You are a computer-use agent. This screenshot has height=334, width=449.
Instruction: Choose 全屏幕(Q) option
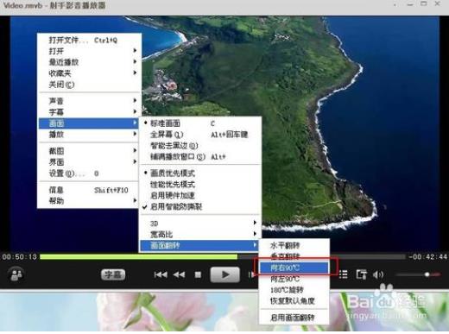[200, 135]
